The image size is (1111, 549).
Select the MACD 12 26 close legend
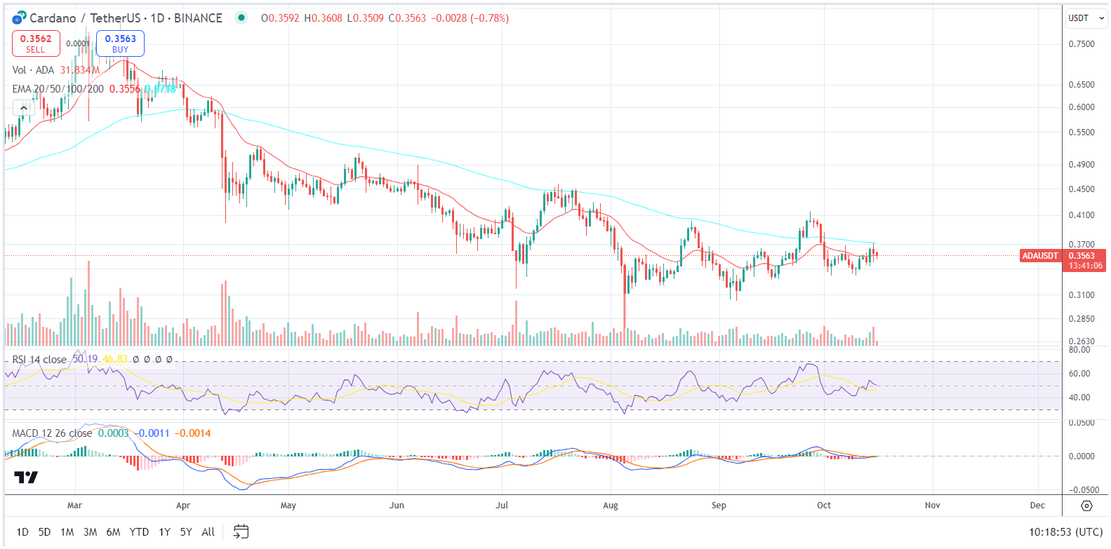coord(52,433)
